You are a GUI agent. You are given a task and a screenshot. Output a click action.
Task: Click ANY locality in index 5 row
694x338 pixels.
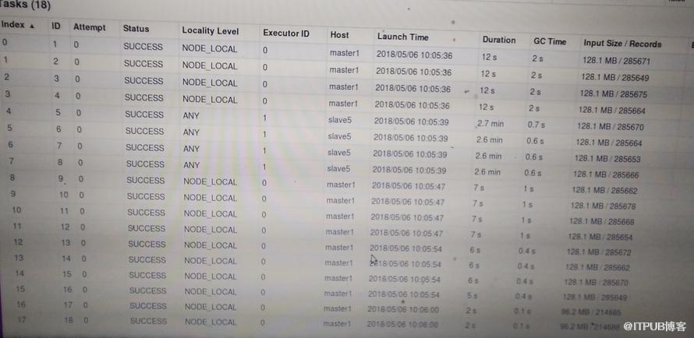pos(191,132)
